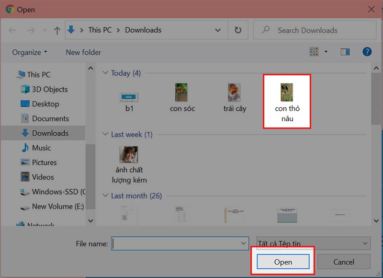Create a New folder
Image resolution: width=383 pixels, height=278 pixels.
click(83, 52)
